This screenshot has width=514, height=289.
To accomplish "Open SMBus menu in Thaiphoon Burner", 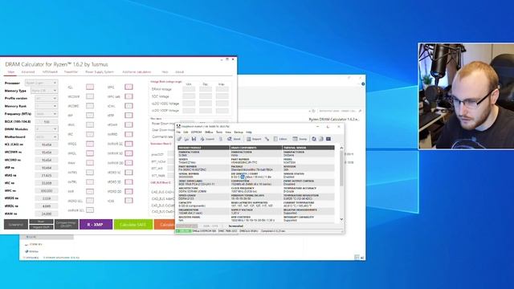I will click(209, 132).
